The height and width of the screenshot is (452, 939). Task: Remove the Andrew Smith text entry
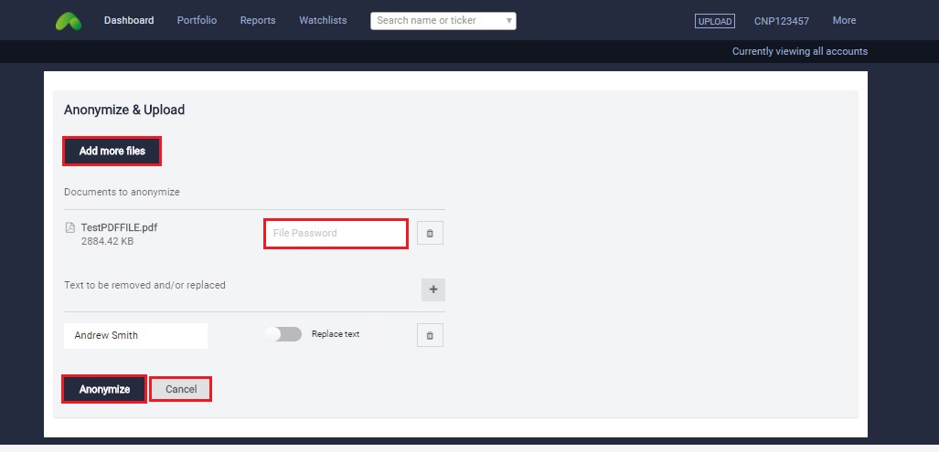tap(430, 335)
